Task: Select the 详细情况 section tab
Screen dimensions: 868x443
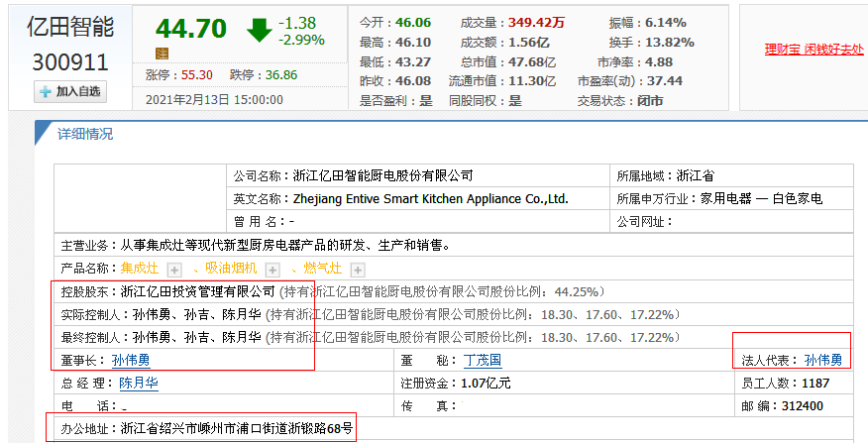Action: (x=85, y=134)
